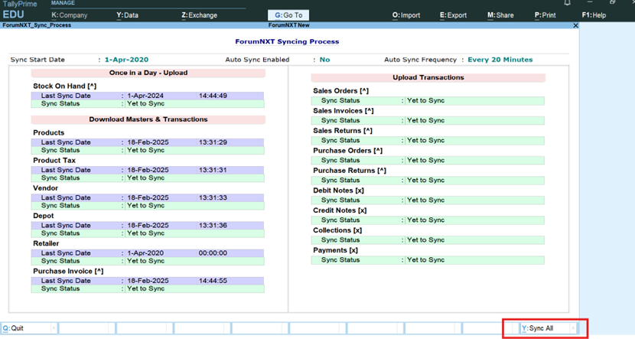Click the Once in a Day - Upload header
Viewport: 635px width, 339px height.
148,73
